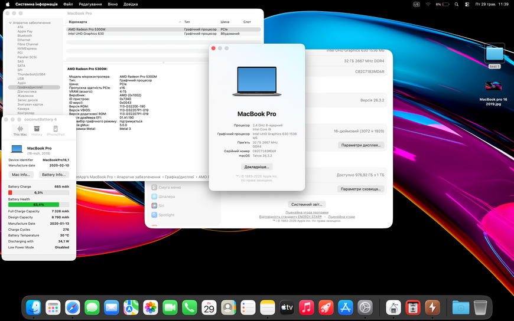Viewport: 514px width, 321px height.
Task: Launch FaceTime from the Dock
Action: pos(170,307)
